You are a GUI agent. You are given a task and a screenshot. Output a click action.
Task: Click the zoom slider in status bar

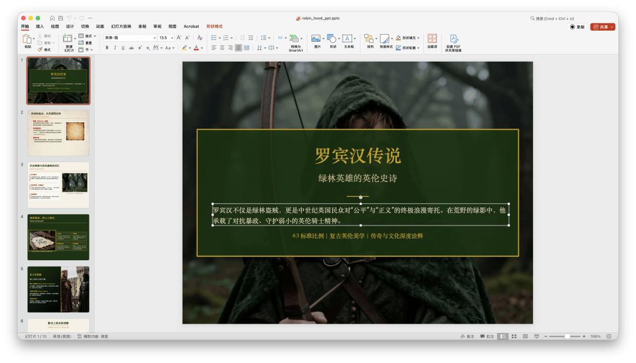(567, 336)
